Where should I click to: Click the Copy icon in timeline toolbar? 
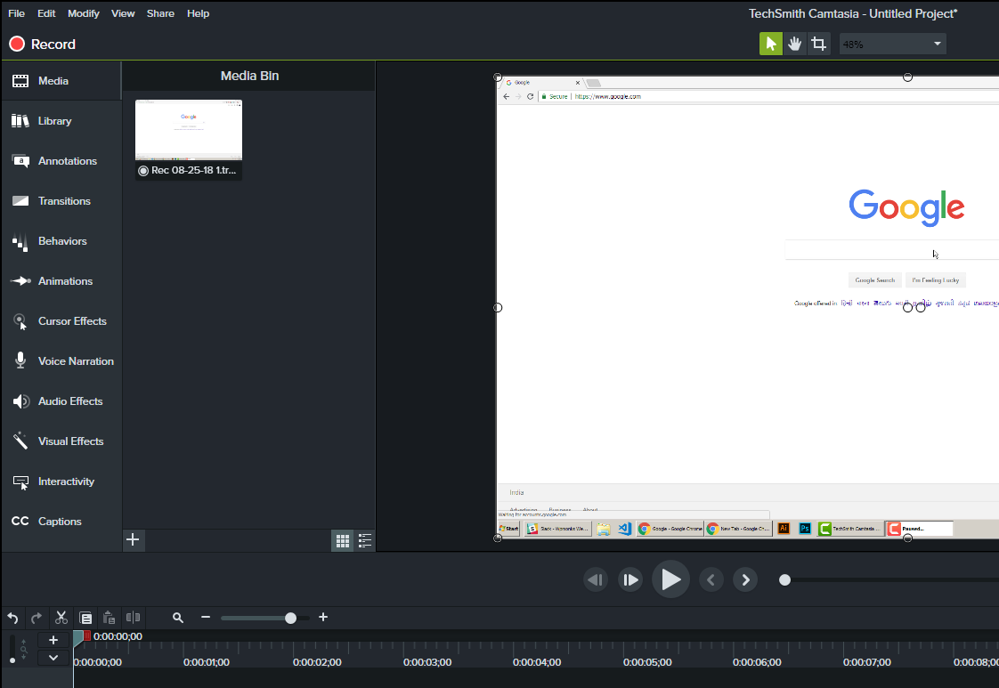coord(85,617)
